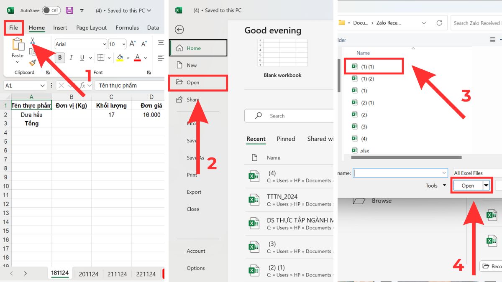Open the Customize Quick Access Toolbar arrow
The width and height of the screenshot is (502, 282).
82,10
